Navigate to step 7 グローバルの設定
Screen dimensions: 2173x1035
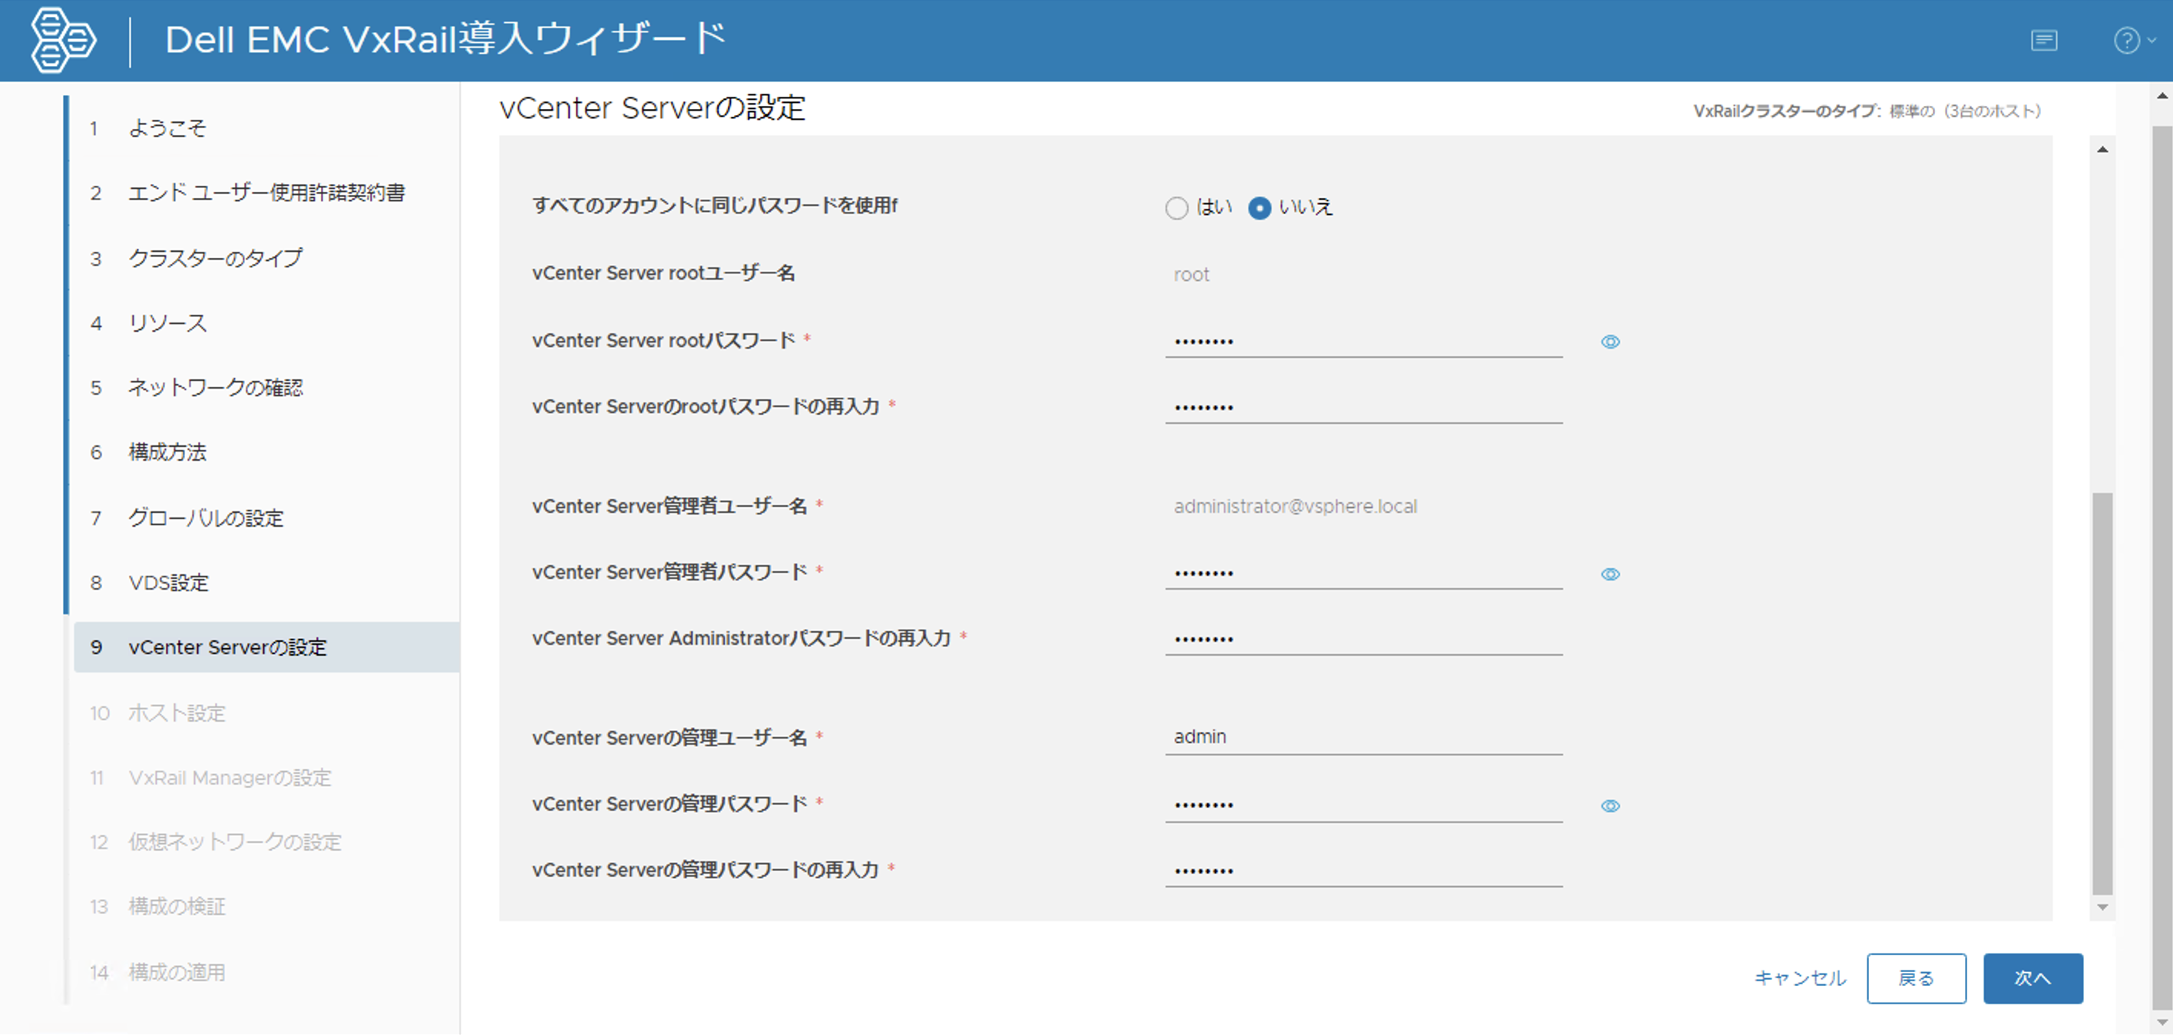(x=205, y=518)
